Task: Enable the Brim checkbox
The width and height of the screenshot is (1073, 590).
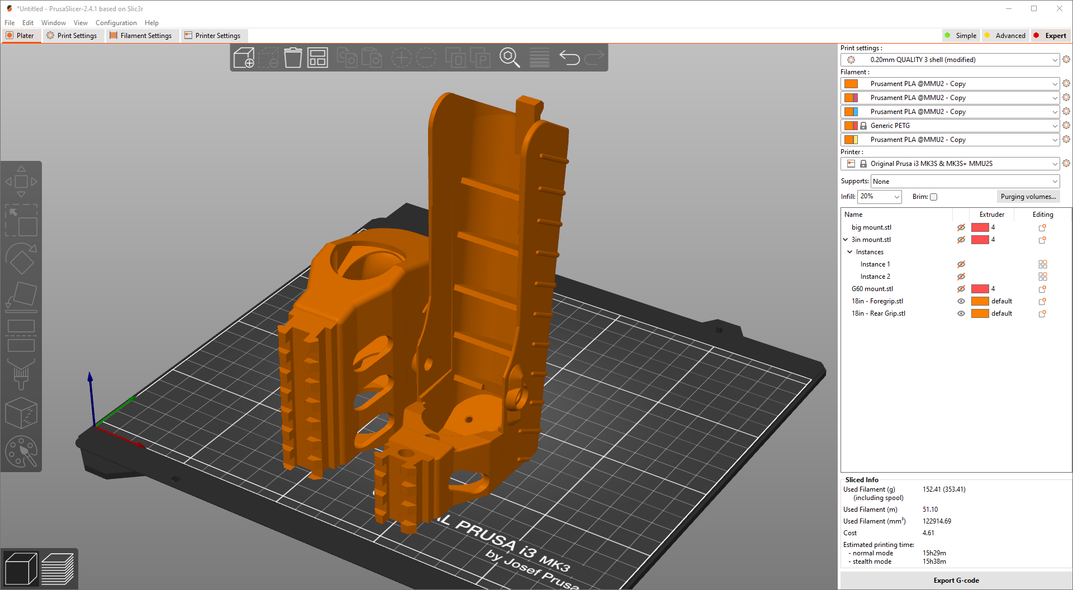Action: pyautogui.click(x=933, y=197)
